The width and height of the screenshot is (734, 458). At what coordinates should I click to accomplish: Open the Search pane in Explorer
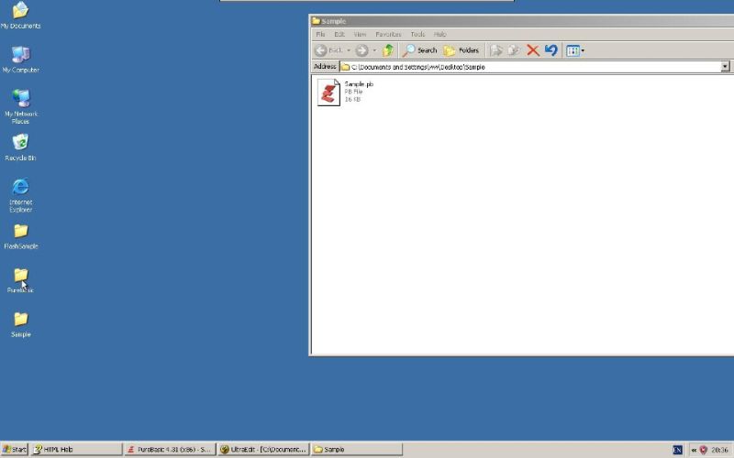pos(420,50)
